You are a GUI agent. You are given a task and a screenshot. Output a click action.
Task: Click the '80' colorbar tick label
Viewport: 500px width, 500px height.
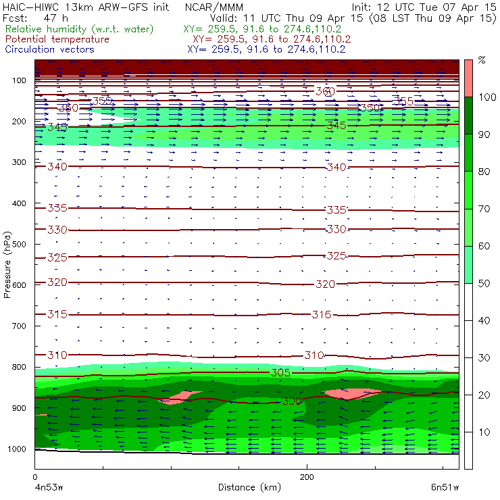click(484, 172)
